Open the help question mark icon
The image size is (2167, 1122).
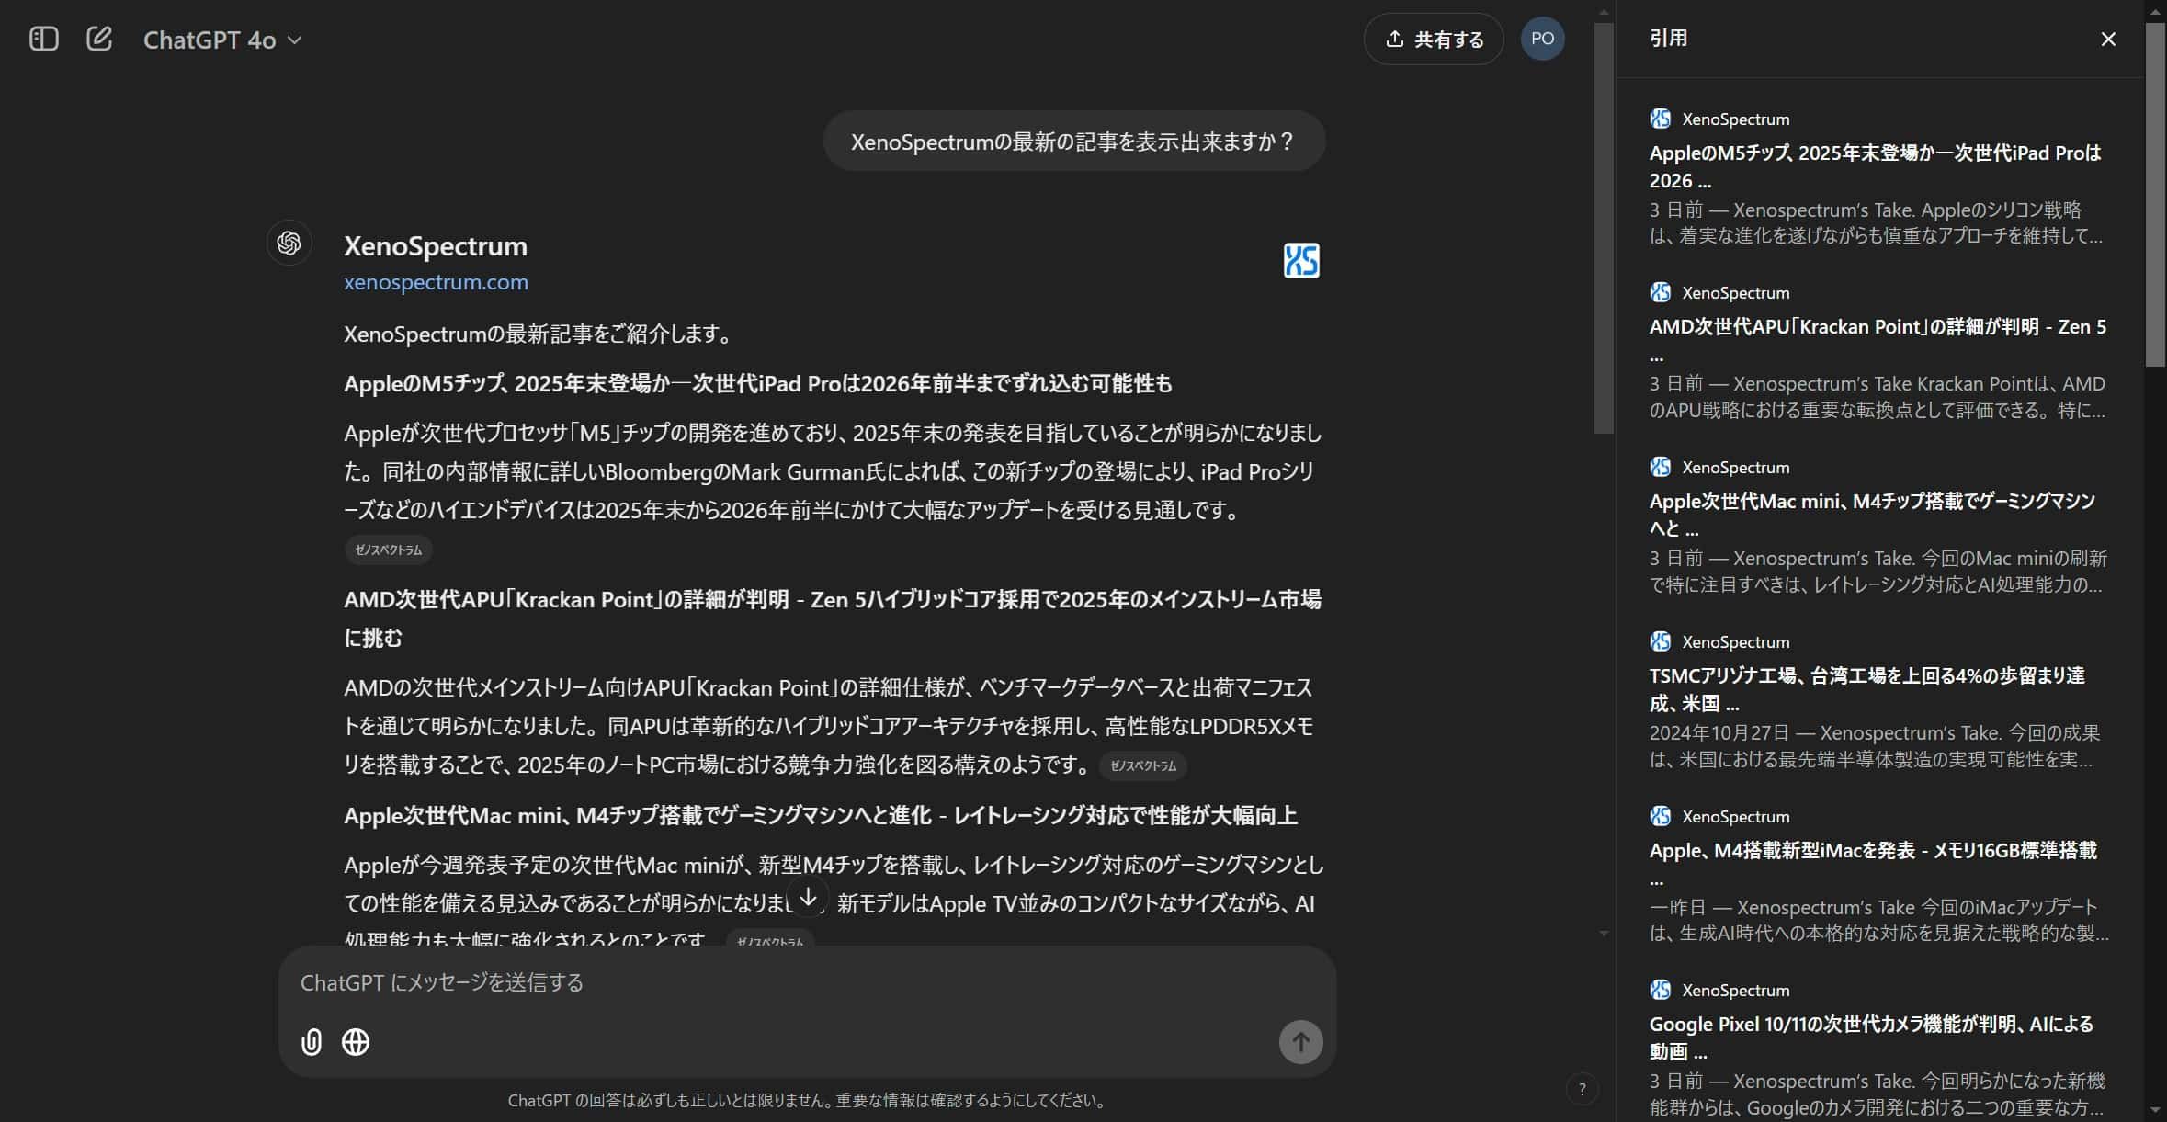coord(1582,1090)
